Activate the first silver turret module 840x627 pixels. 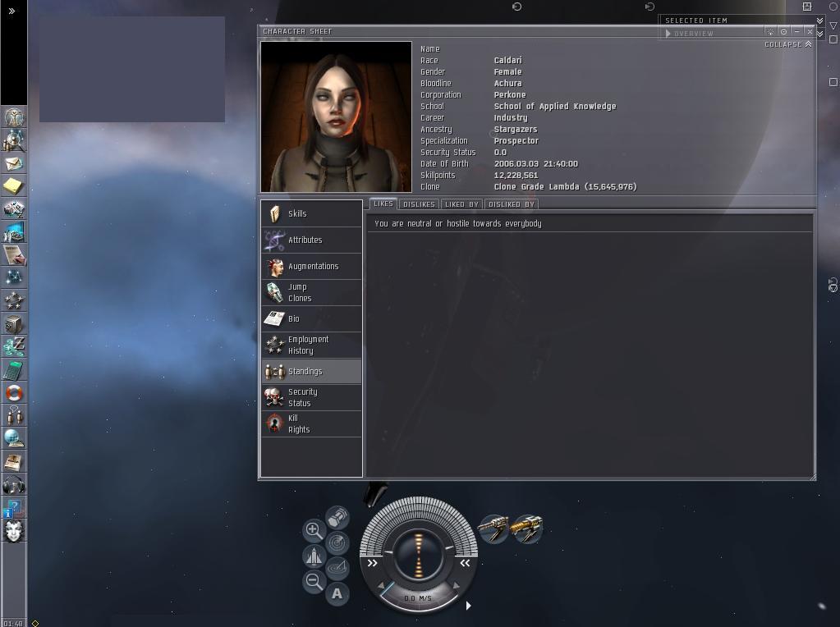[x=493, y=529]
